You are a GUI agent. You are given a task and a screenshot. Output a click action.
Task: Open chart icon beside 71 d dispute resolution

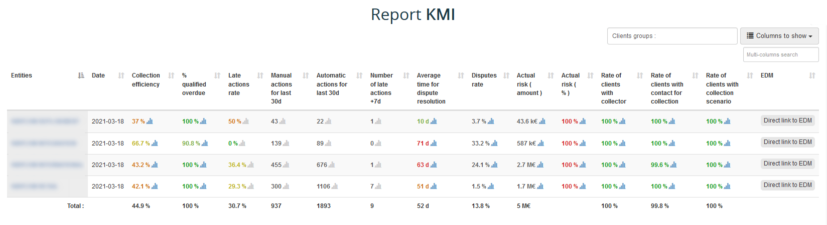tap(434, 143)
